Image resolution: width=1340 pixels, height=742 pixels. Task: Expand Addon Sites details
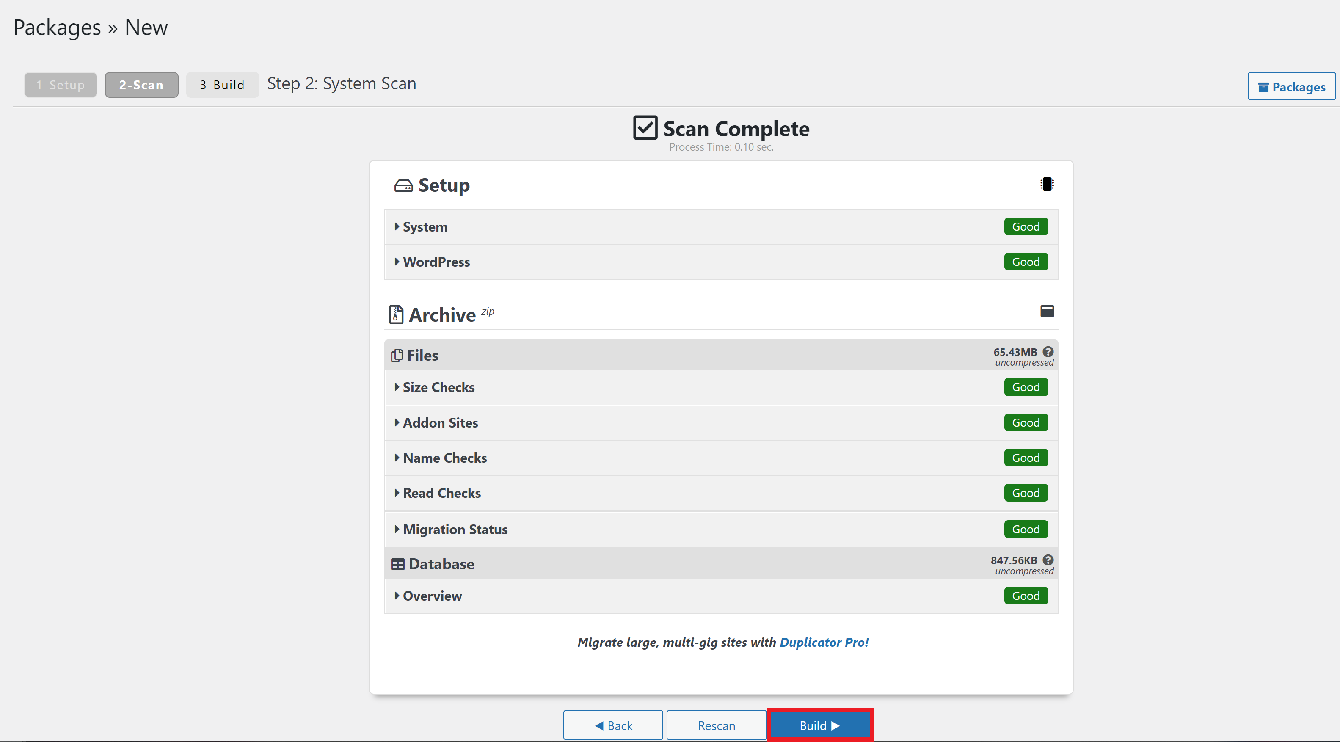pos(440,422)
